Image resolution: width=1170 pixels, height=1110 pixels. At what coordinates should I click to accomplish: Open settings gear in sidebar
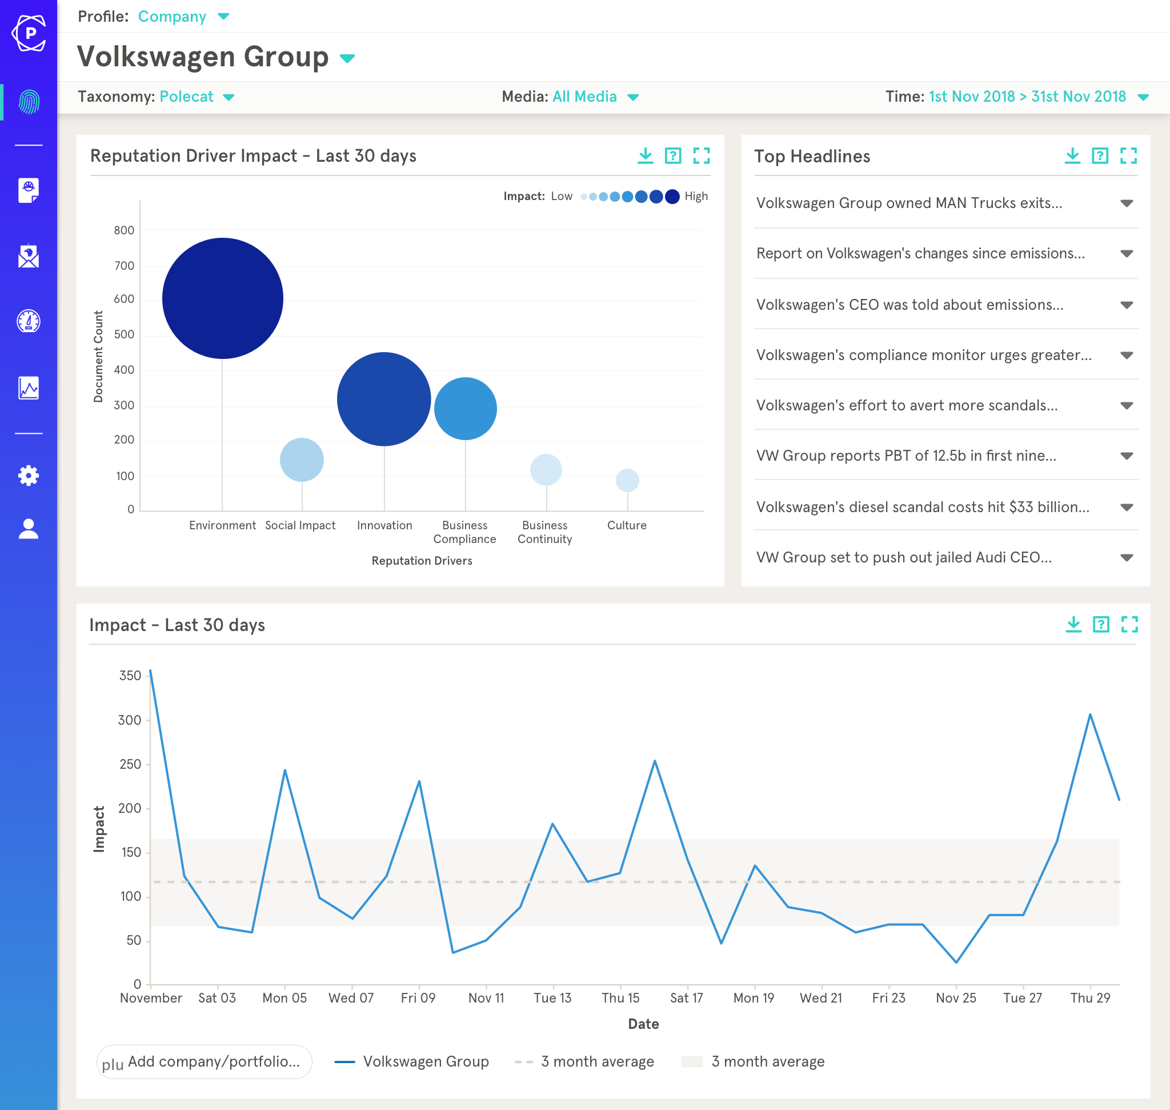click(x=29, y=475)
